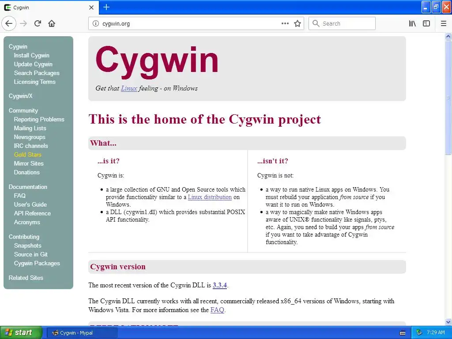Open Licensing Terms link
Viewport: 452px width, 339px height.
(34, 82)
